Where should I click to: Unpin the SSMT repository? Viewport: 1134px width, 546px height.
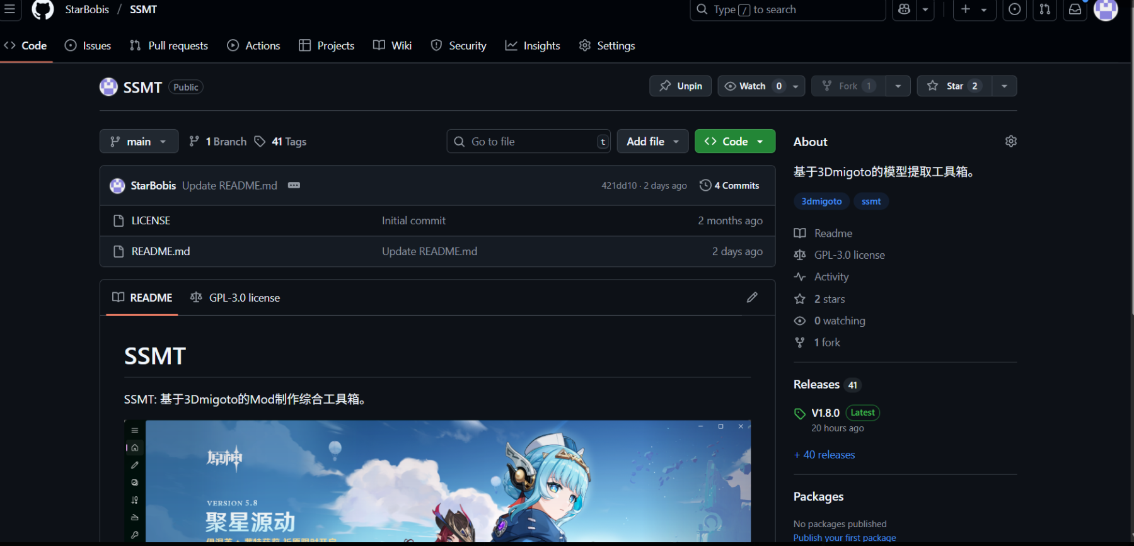click(680, 86)
